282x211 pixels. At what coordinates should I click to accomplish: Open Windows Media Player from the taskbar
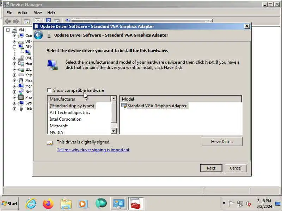[83, 204]
